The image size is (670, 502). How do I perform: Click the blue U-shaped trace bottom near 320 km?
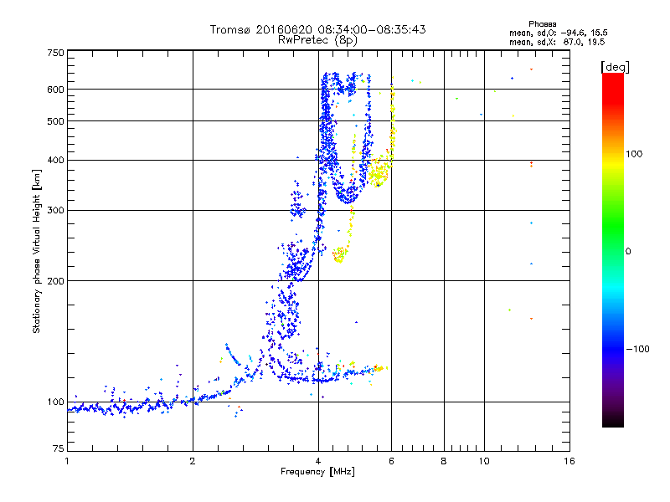pyautogui.click(x=348, y=197)
